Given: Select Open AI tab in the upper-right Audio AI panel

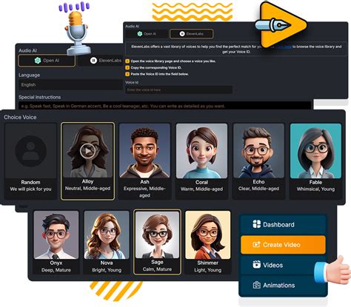Looking at the screenshot, I should [x=147, y=34].
